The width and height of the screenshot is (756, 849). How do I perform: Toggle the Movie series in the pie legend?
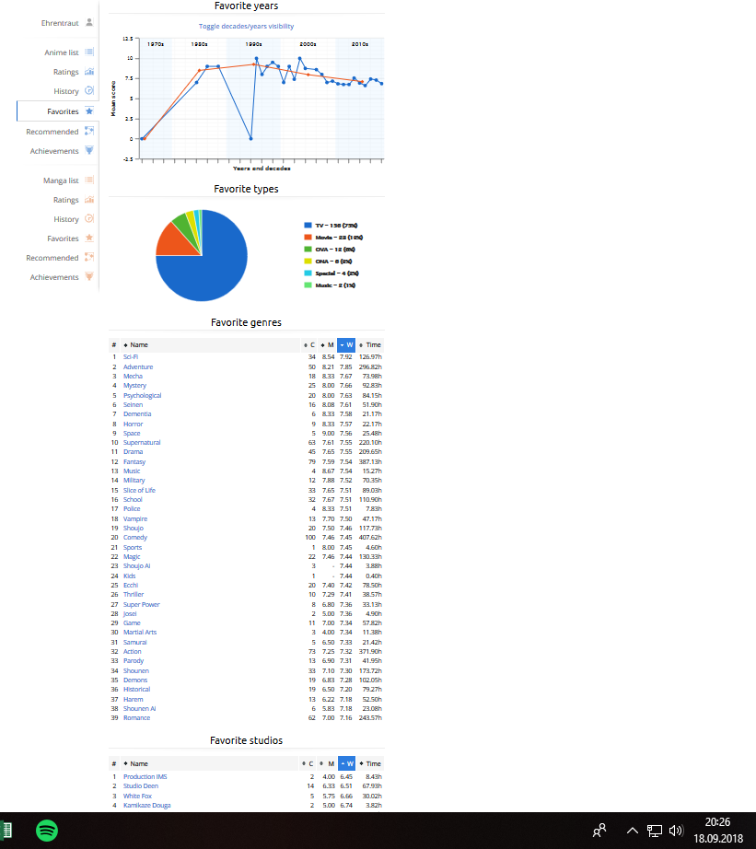pyautogui.click(x=333, y=238)
